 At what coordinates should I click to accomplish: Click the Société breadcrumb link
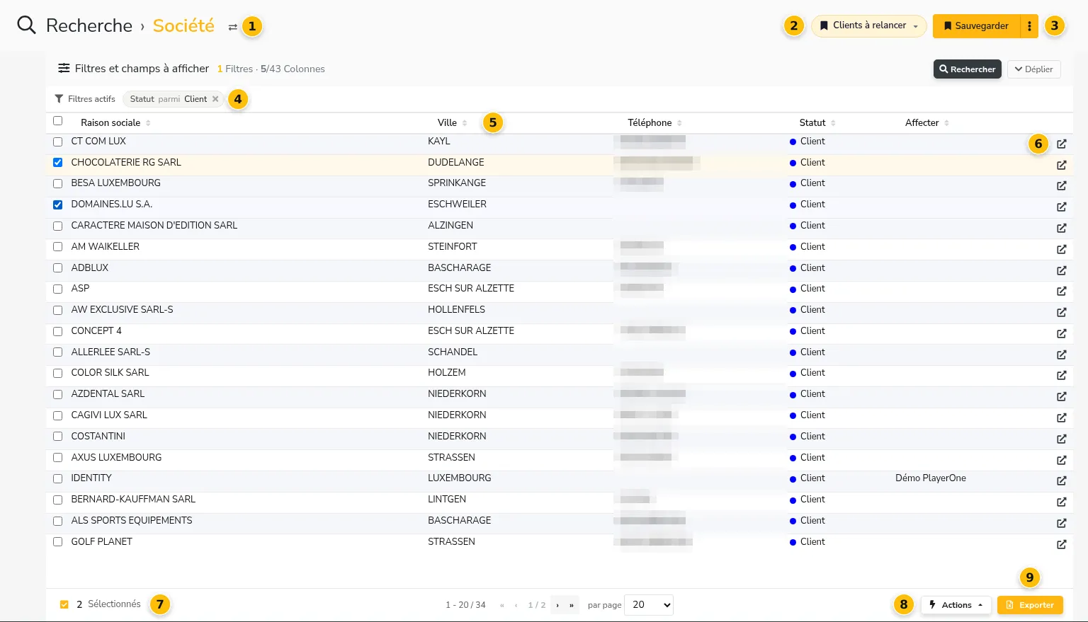point(183,25)
